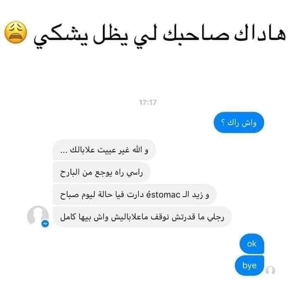Click the small seen-receipt avatar beside bye
The height and width of the screenshot is (298, 298).
tap(270, 270)
